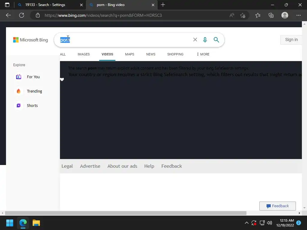Open the volume control tray icon
The height and width of the screenshot is (230, 307).
point(270,223)
